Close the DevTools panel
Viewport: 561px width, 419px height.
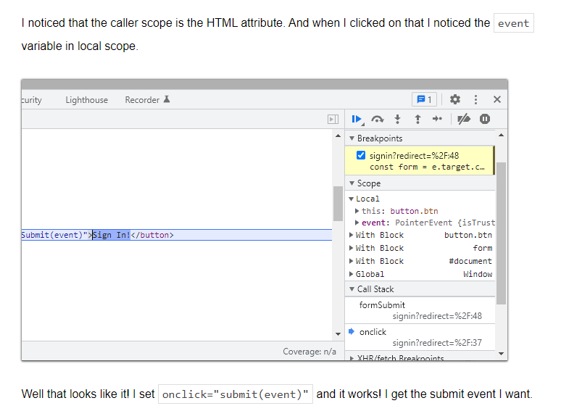tap(497, 99)
